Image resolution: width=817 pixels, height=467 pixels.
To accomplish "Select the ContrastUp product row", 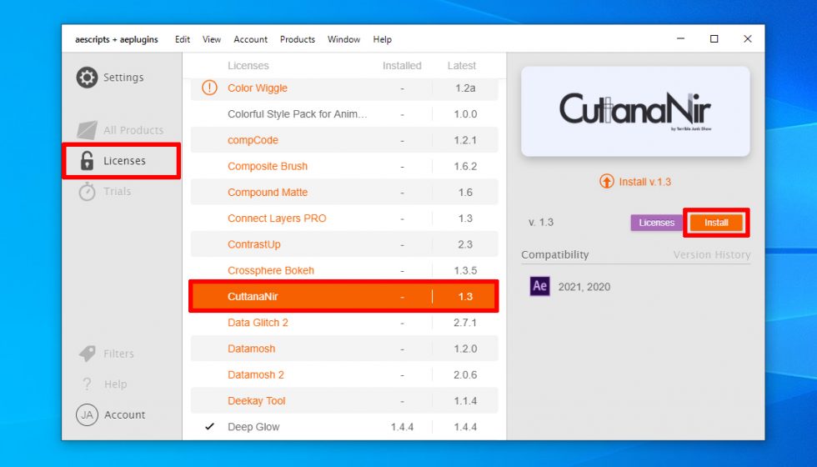I will tap(344, 244).
